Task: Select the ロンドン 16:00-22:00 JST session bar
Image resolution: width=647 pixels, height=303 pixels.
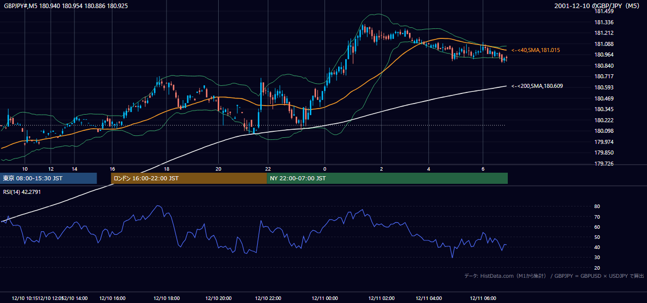Action: (189, 178)
